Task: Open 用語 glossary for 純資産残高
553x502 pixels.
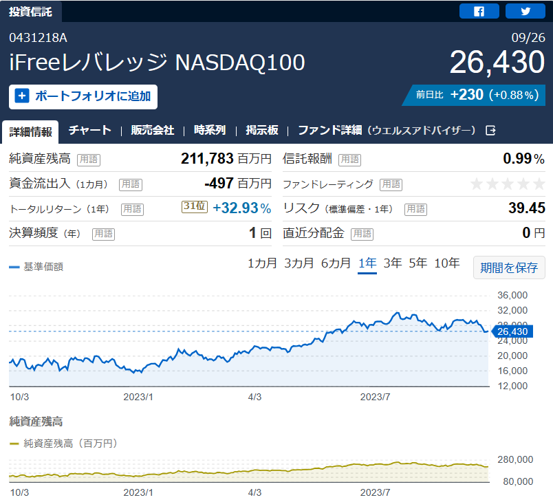Action: pos(89,160)
